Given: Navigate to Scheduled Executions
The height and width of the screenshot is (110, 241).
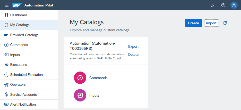Looking at the screenshot, I should coord(29,75).
